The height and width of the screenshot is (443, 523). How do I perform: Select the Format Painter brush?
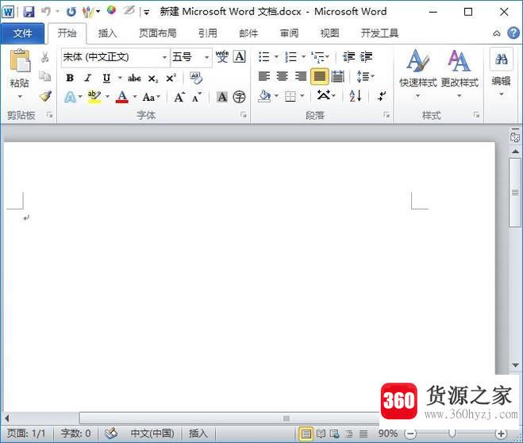click(45, 96)
